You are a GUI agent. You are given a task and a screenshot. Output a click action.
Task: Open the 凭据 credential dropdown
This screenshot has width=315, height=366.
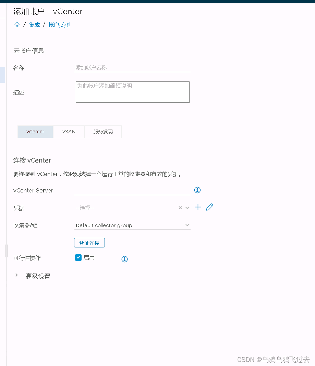pyautogui.click(x=187, y=208)
